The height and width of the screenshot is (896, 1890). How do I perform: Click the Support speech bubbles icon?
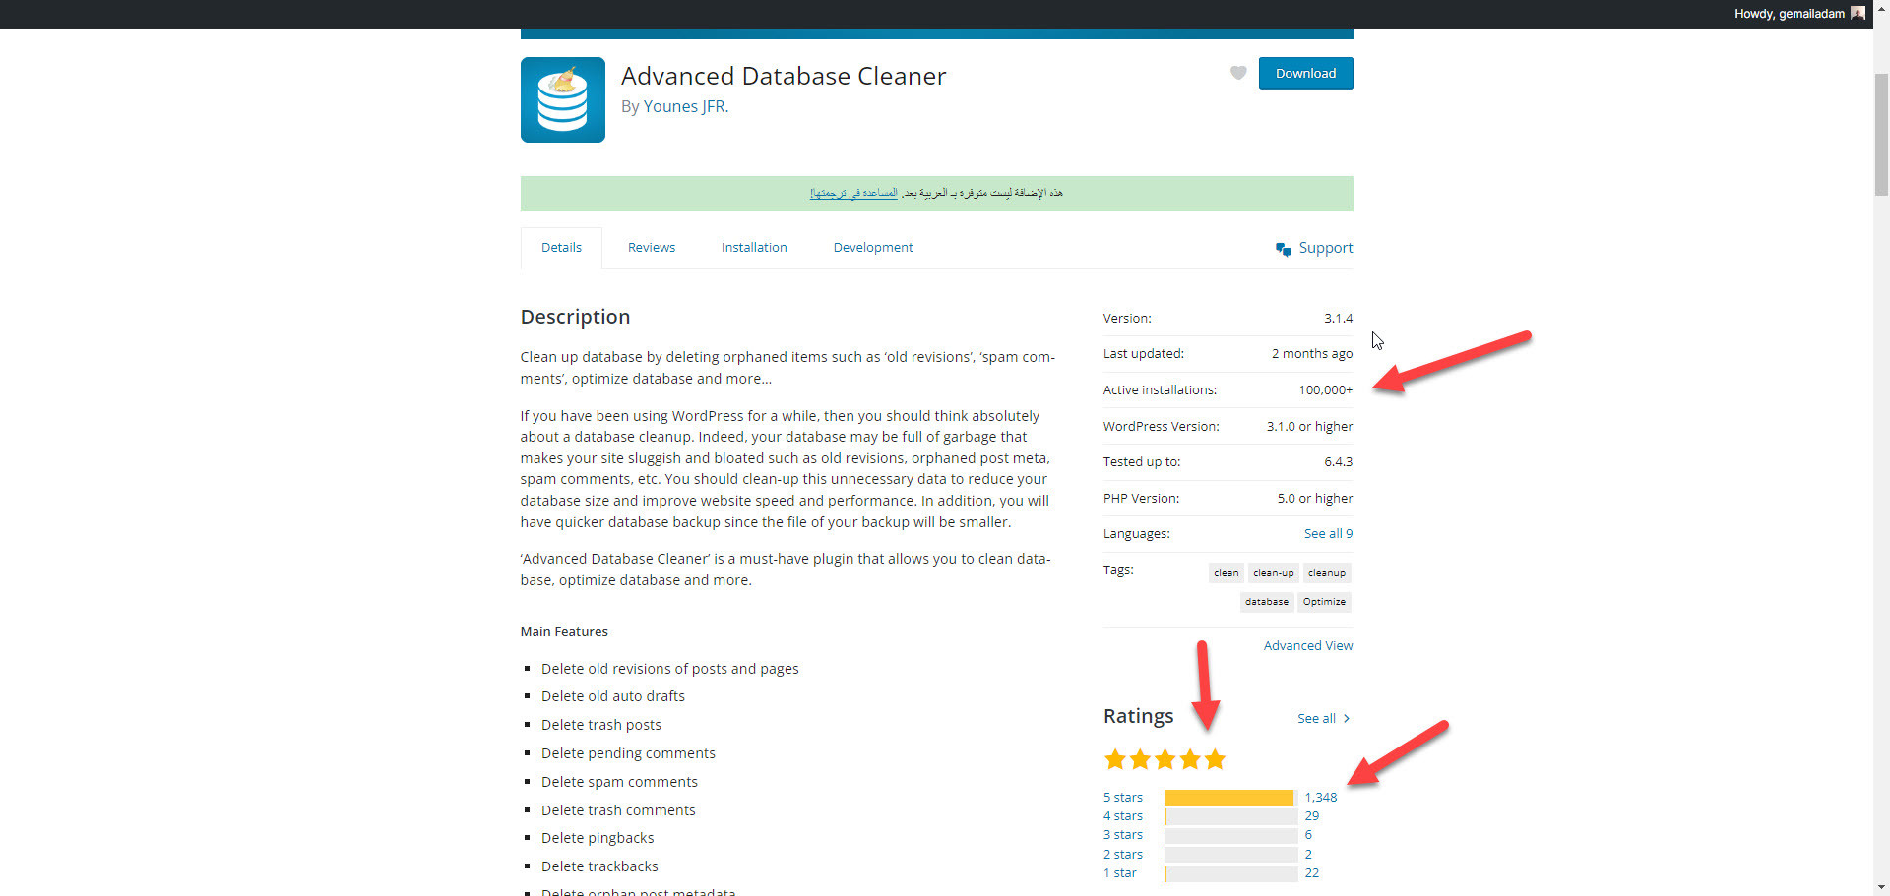tap(1283, 249)
